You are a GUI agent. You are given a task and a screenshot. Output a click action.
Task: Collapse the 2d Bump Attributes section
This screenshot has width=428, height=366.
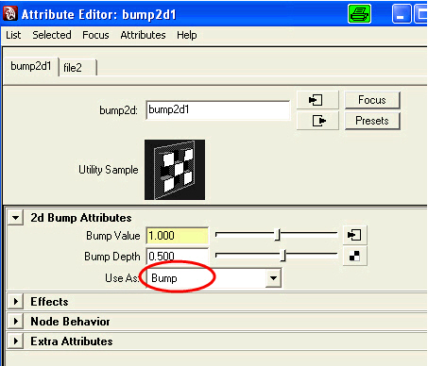[15, 218]
